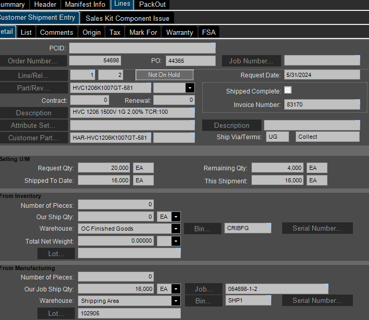Click From Inventory Lot button
The width and height of the screenshot is (369, 320).
coord(56,254)
